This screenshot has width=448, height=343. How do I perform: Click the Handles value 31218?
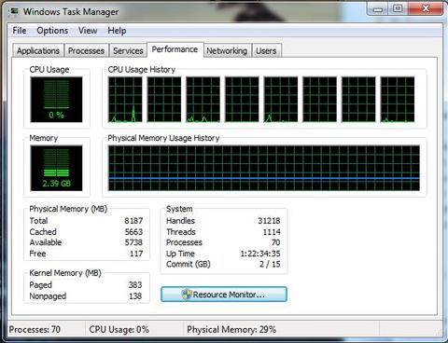pyautogui.click(x=269, y=221)
